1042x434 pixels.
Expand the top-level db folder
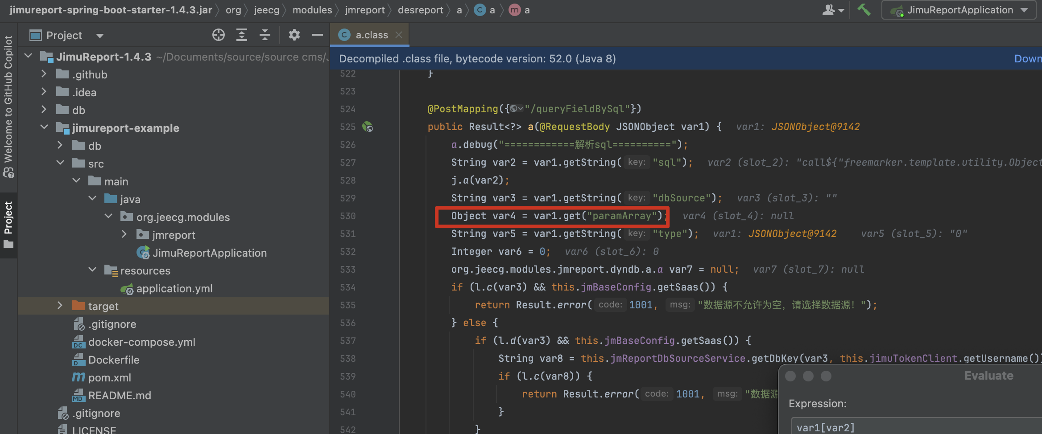coord(44,110)
